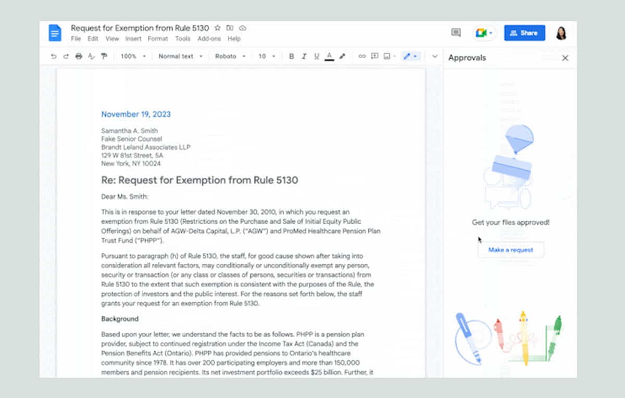
Task: Open the Help menu
Action: [234, 38]
